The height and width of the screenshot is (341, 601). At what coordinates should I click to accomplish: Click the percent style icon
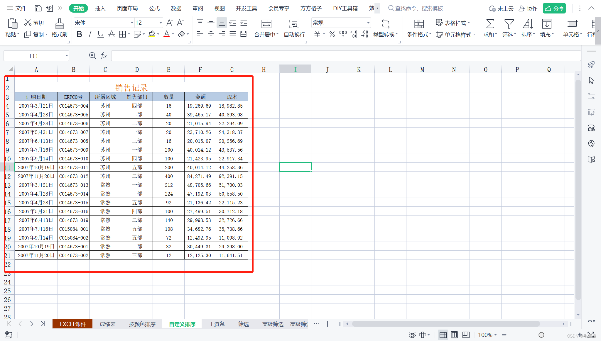click(x=332, y=34)
